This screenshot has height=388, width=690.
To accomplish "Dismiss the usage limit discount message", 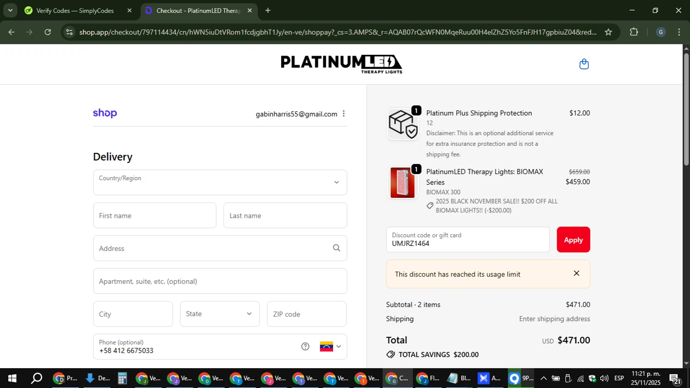I will [576, 273].
